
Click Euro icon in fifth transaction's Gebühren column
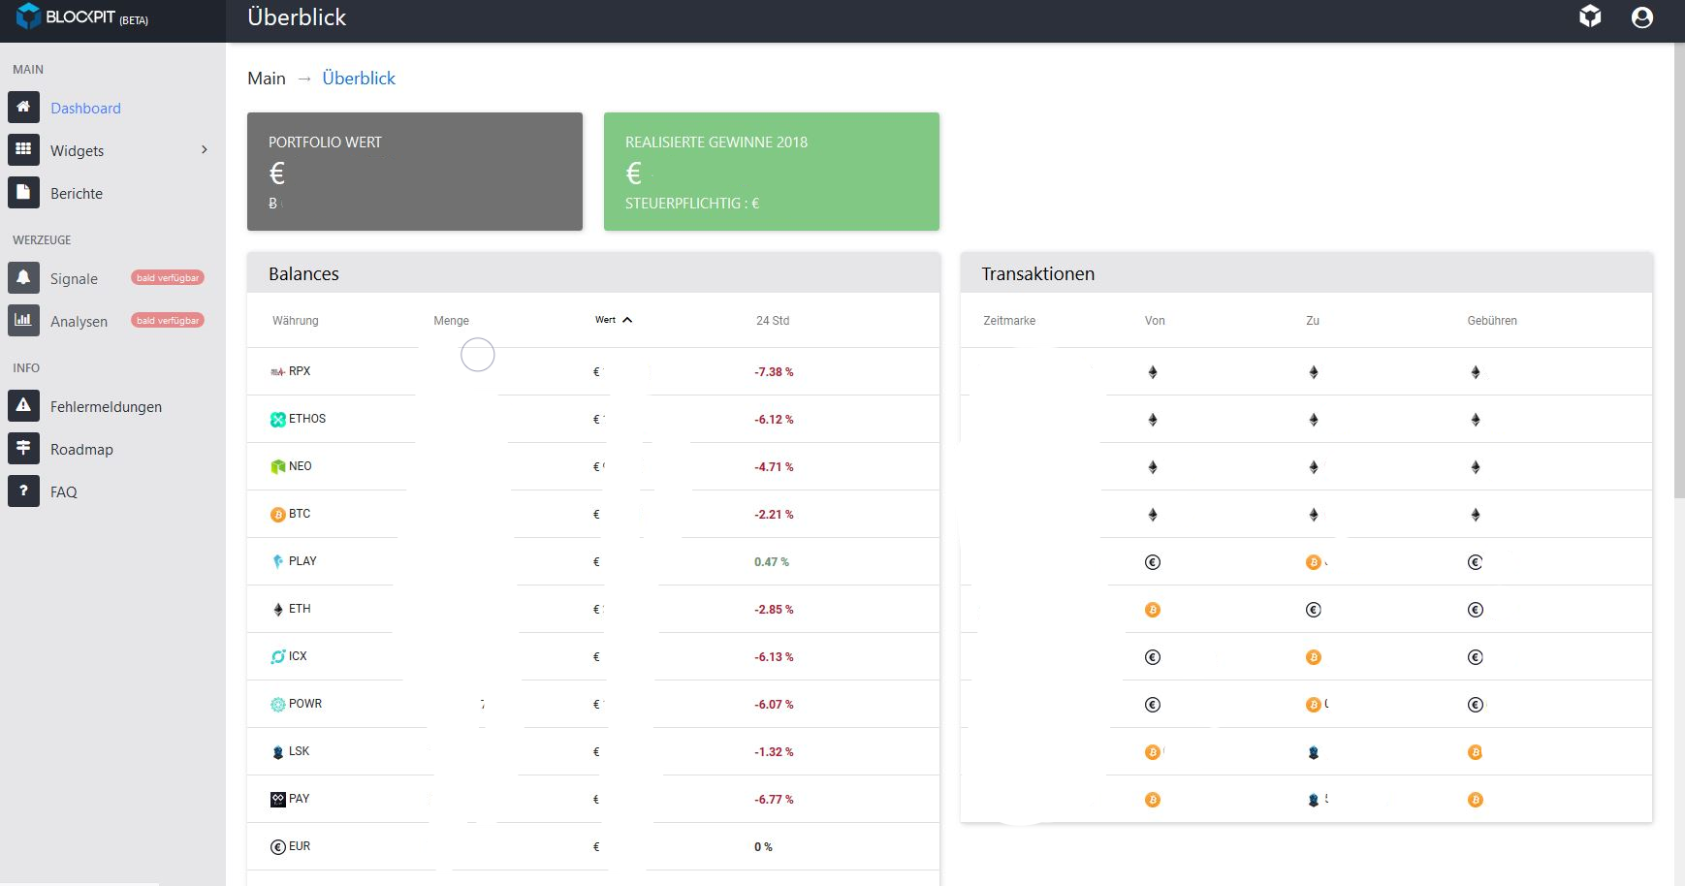[1475, 562]
